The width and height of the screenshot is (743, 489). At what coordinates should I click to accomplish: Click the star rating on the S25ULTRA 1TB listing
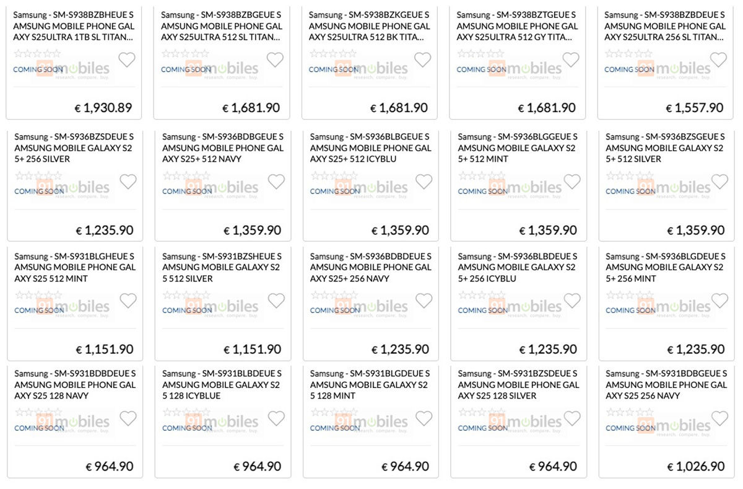tap(36, 53)
